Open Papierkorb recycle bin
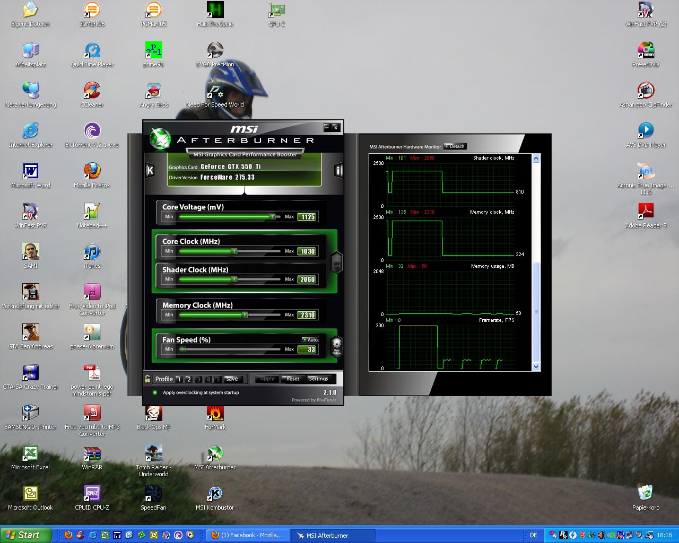679x543 pixels. pyautogui.click(x=646, y=498)
